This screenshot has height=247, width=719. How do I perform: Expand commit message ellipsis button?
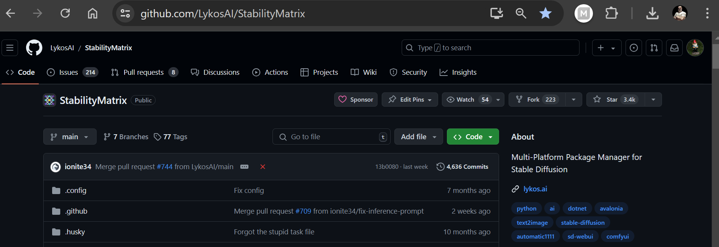245,167
